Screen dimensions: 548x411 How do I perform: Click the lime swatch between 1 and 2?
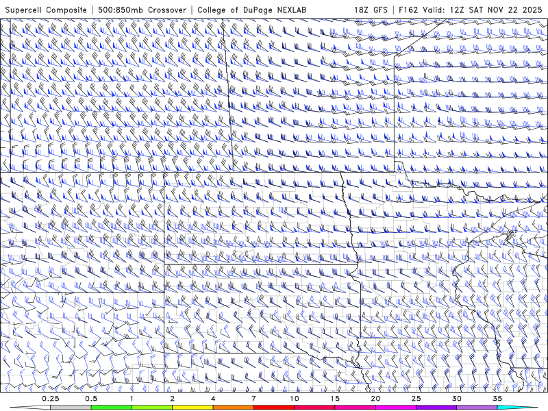[151, 408]
